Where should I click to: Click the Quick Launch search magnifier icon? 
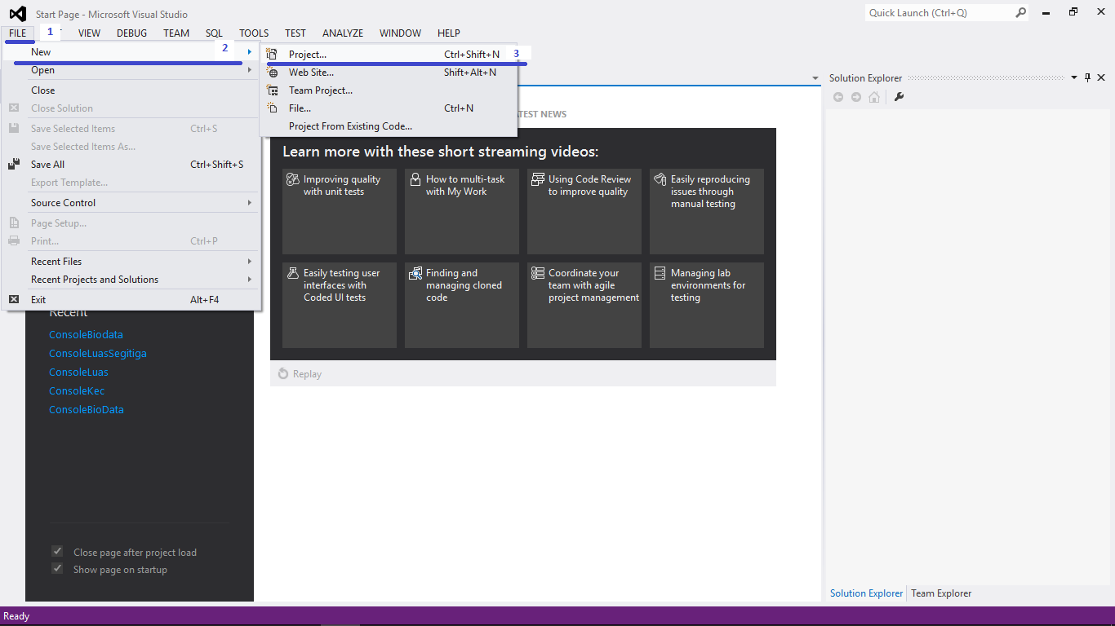(1019, 12)
